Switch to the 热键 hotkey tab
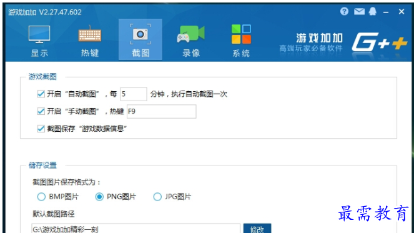 [90, 41]
